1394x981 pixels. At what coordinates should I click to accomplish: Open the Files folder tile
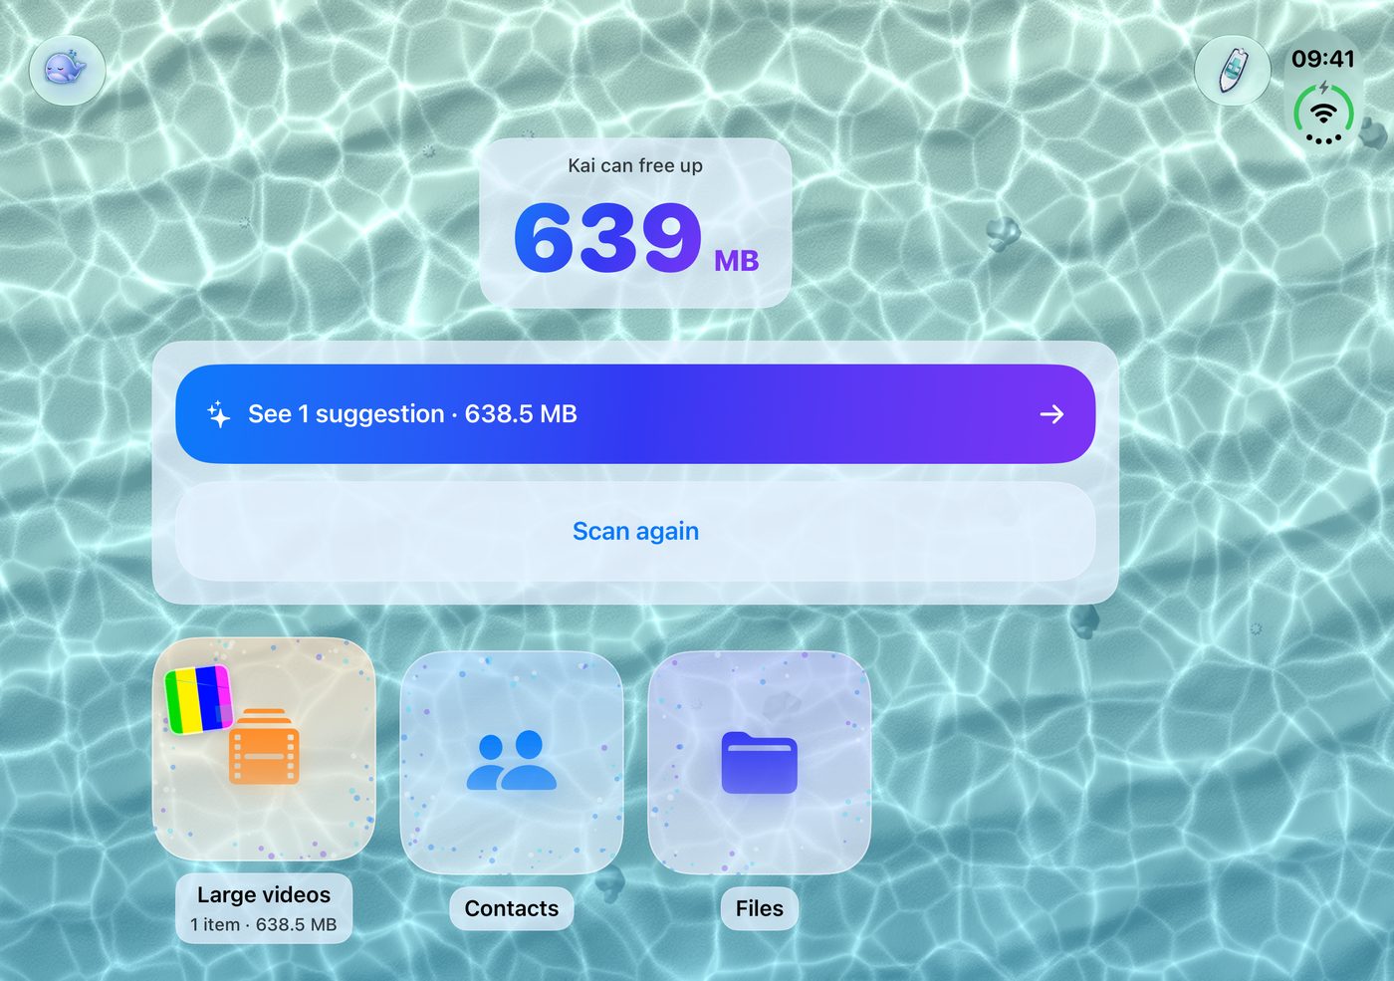coord(760,762)
